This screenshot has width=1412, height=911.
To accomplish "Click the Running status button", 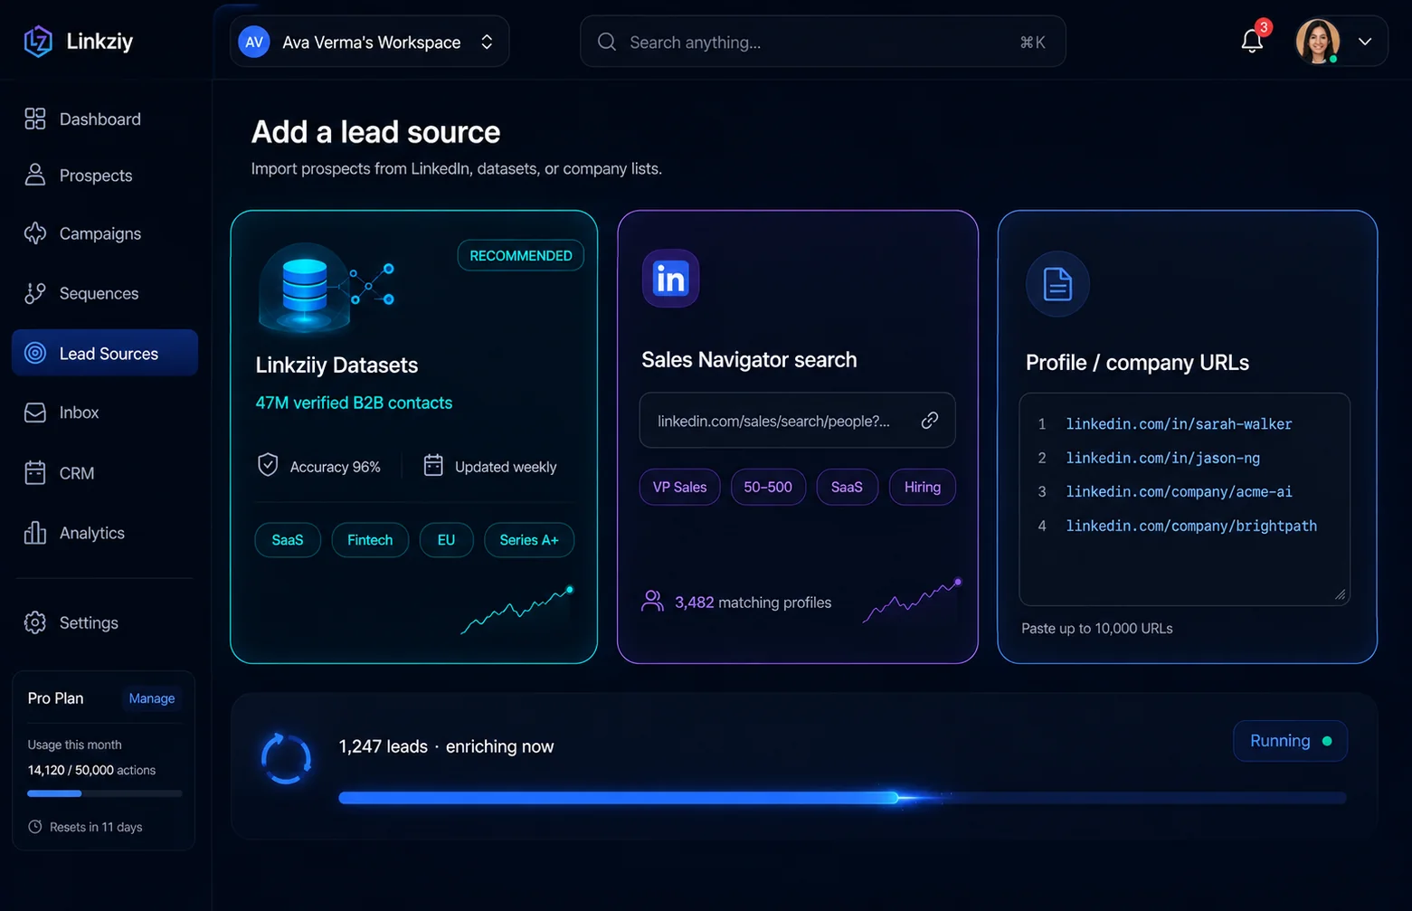I will [x=1290, y=741].
